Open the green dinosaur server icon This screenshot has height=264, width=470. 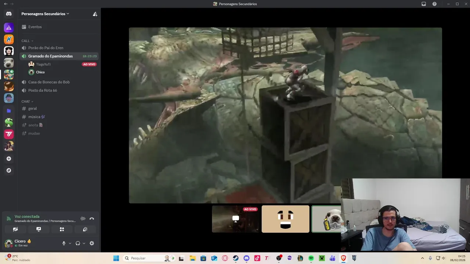click(x=9, y=122)
